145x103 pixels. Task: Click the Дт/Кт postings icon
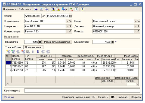(x=71, y=9)
